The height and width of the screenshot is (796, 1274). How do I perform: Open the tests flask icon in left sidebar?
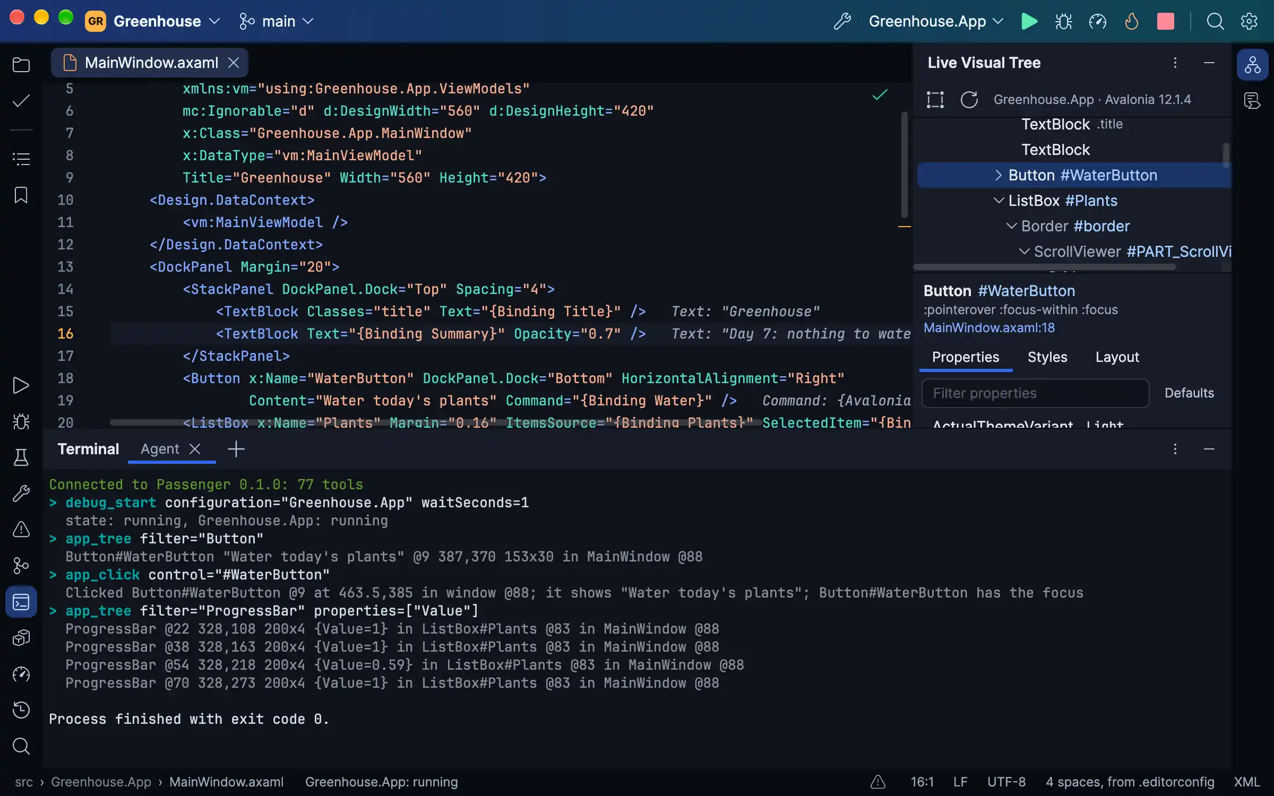point(21,457)
